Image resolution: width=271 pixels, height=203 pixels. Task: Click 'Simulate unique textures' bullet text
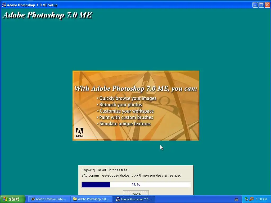tap(125, 124)
